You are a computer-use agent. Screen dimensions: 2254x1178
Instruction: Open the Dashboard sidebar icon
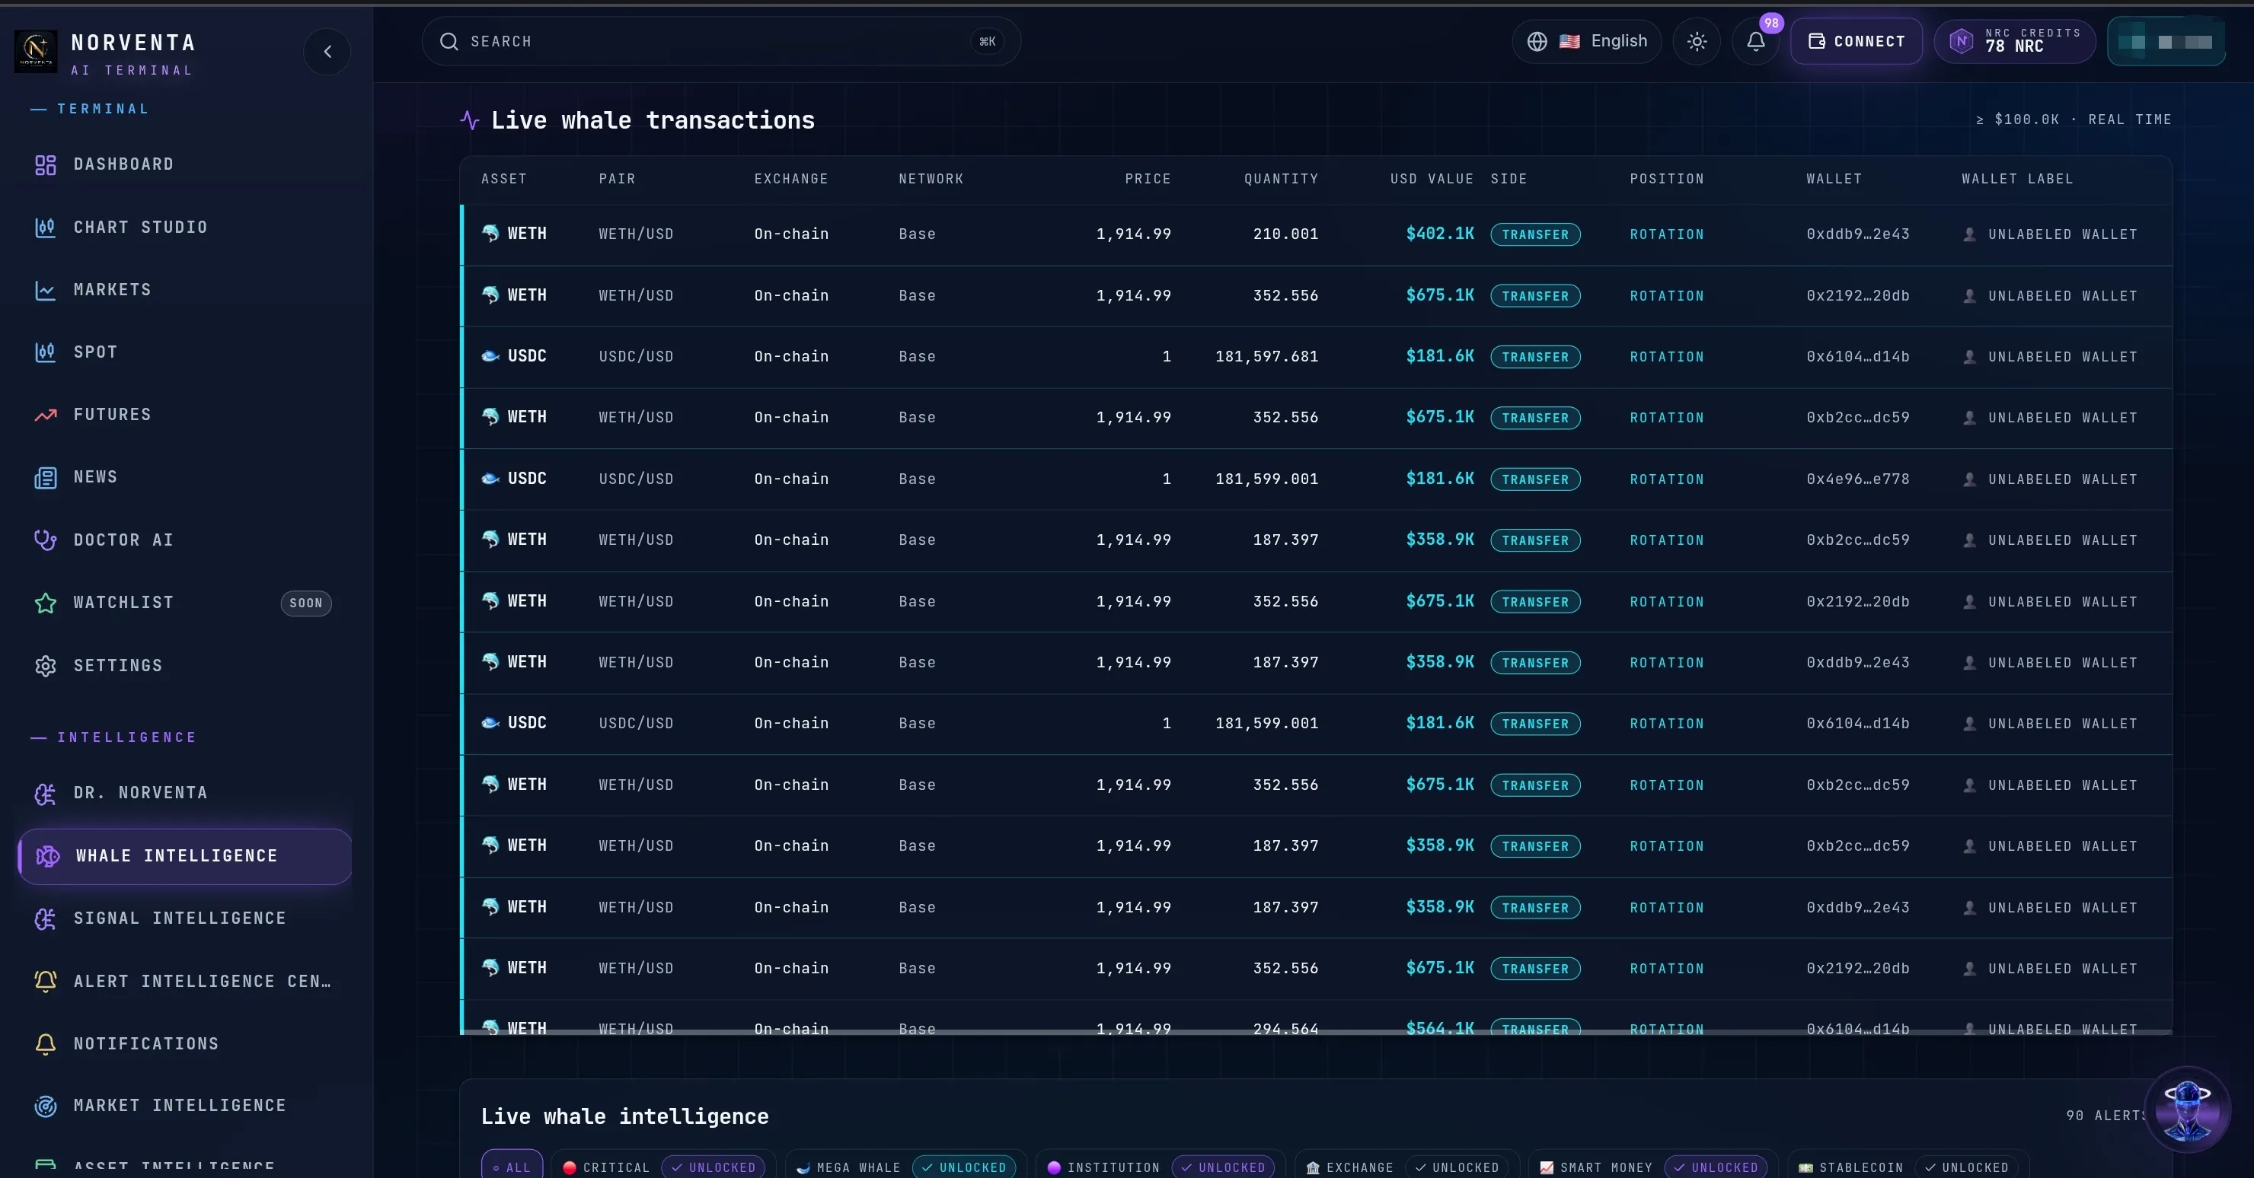(x=45, y=164)
